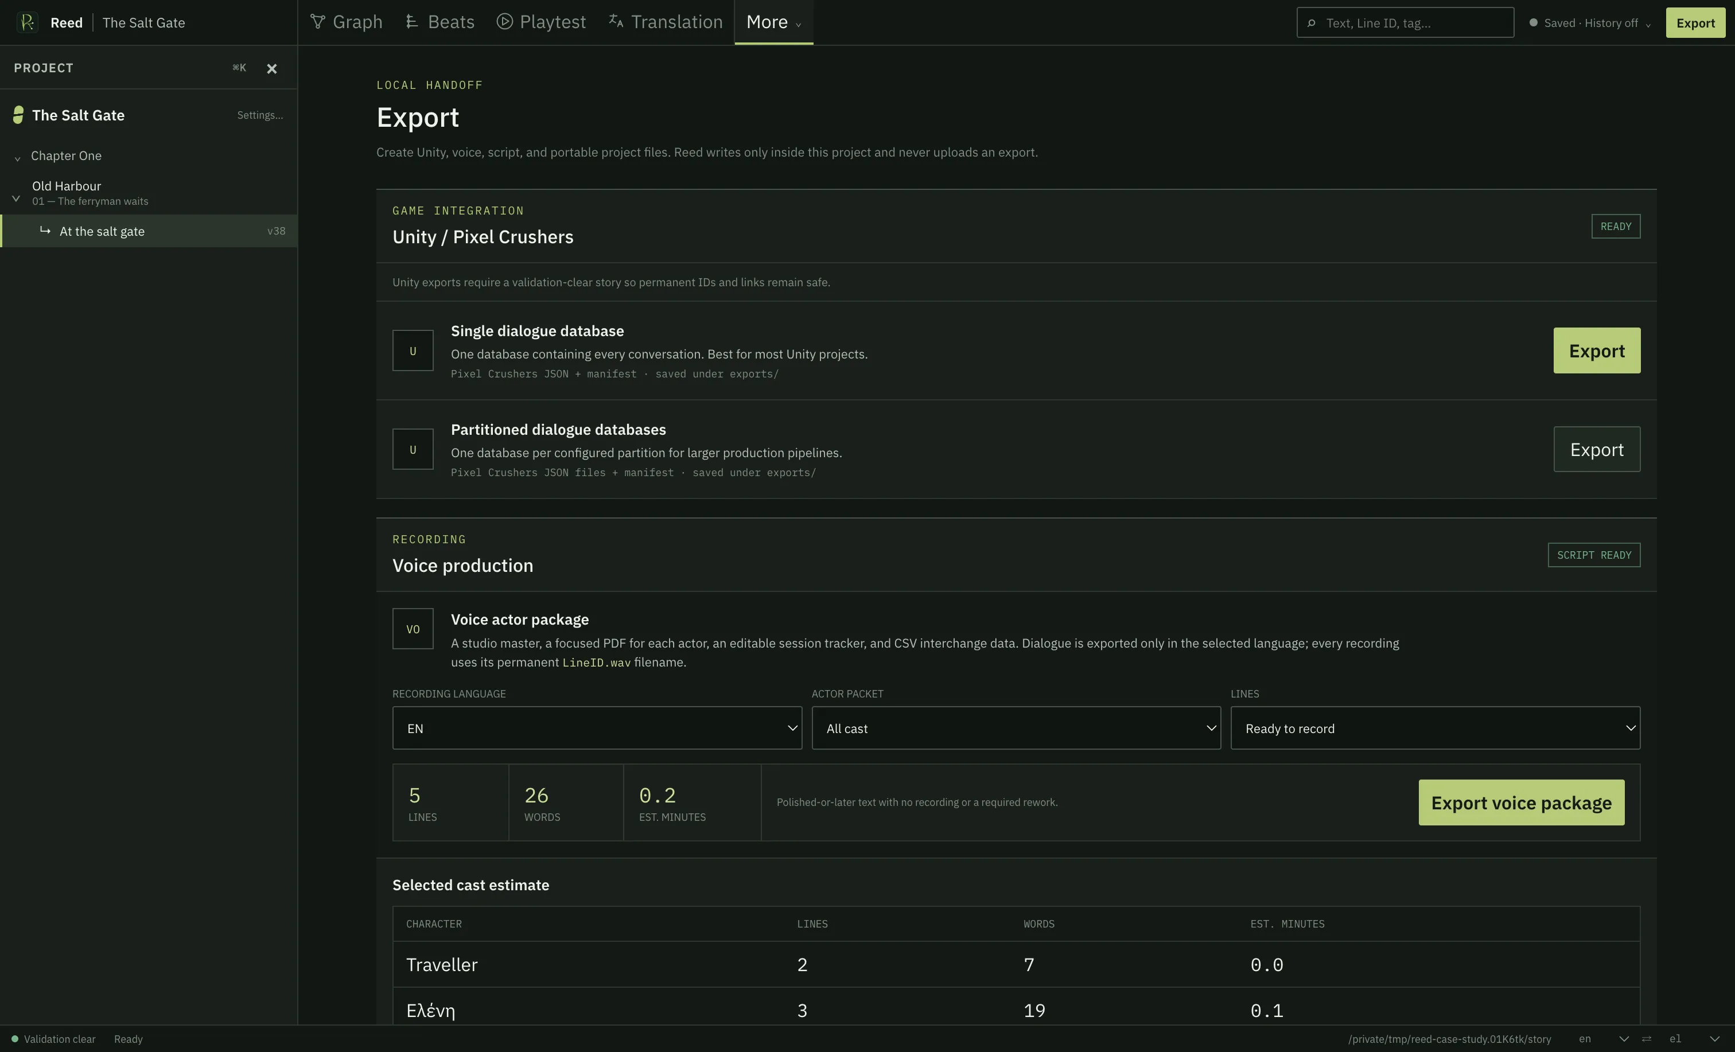Click the U icon for Partitioned dialogue databases
The height and width of the screenshot is (1052, 1735).
click(x=413, y=449)
